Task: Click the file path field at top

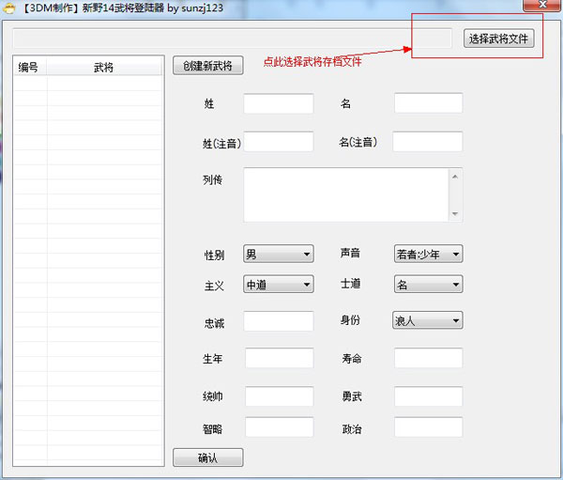Action: tap(233, 39)
